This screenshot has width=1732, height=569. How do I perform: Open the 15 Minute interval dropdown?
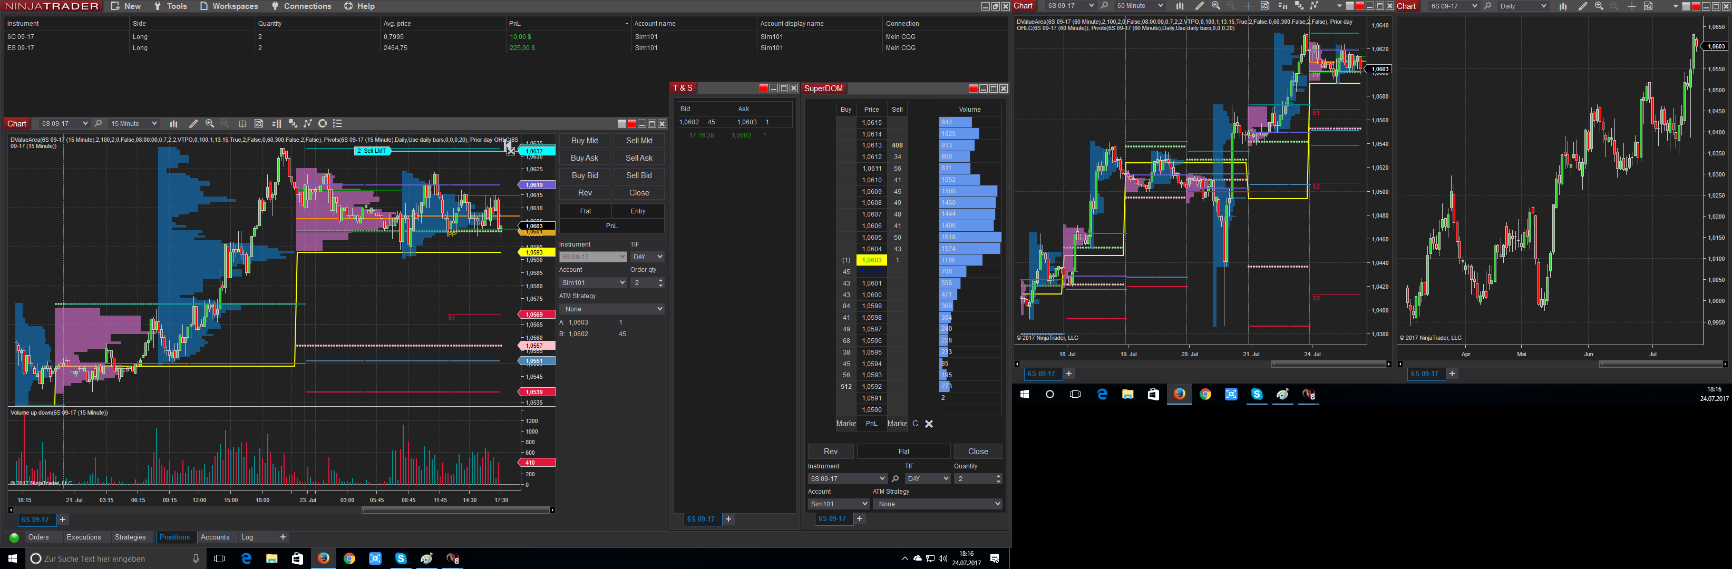tap(133, 124)
